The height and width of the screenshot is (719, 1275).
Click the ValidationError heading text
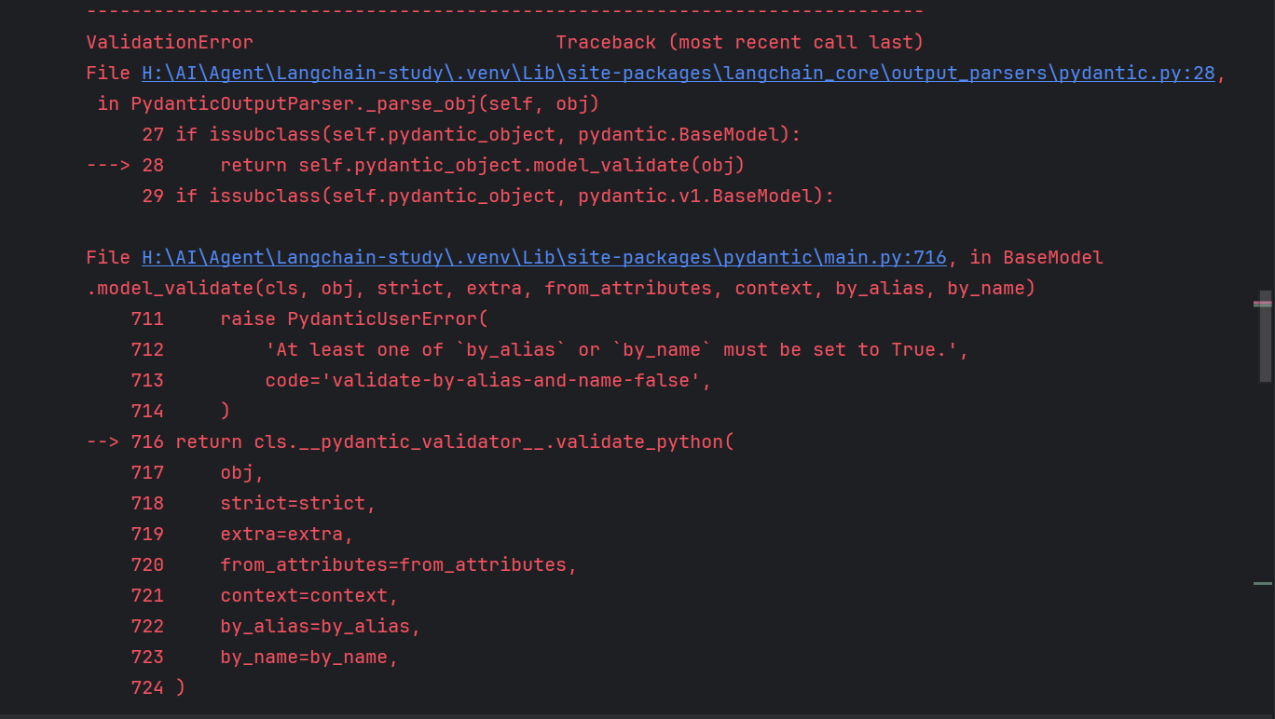click(170, 42)
